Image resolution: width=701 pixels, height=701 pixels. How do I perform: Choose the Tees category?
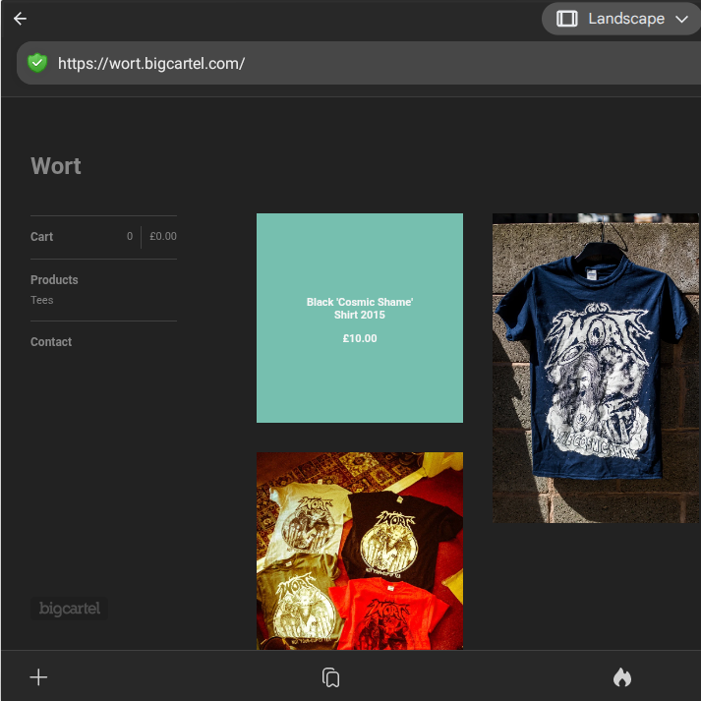click(x=42, y=301)
